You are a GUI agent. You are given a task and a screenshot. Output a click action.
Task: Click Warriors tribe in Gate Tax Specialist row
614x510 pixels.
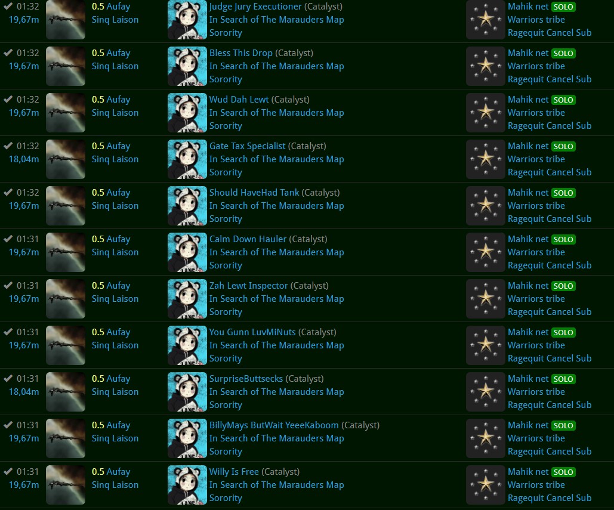(536, 159)
